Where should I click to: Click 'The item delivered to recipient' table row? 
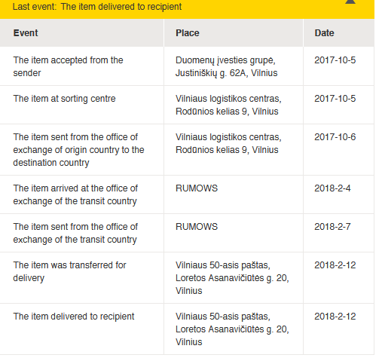(x=187, y=329)
